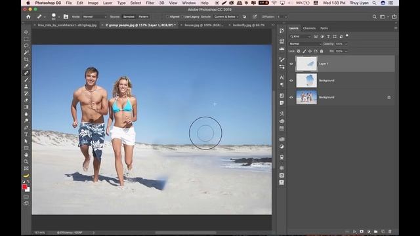Image resolution: width=420 pixels, height=236 pixels.
Task: Select the Healing Brush tool
Action: (x=26, y=73)
